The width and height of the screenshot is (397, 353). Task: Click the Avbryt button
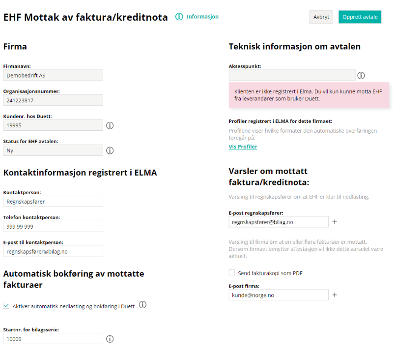click(x=321, y=17)
